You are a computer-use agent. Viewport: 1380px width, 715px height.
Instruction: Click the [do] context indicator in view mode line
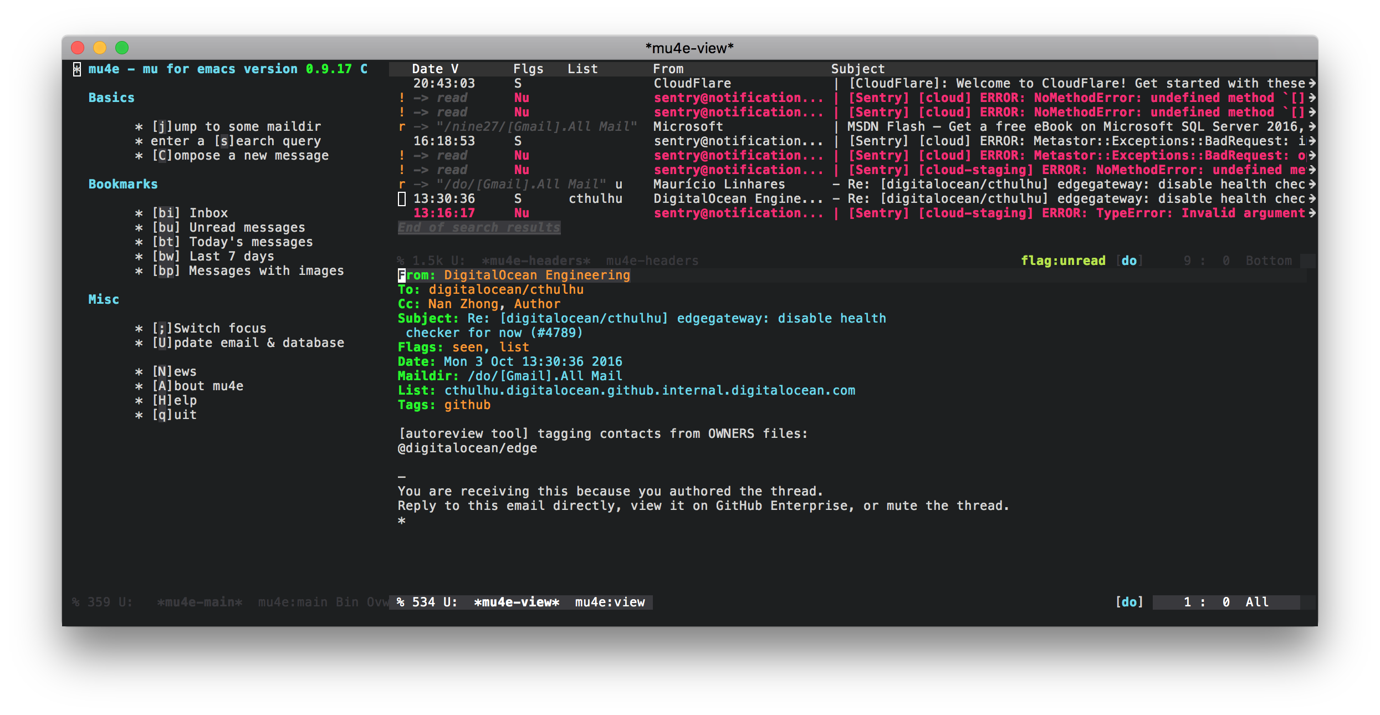pyautogui.click(x=1129, y=602)
